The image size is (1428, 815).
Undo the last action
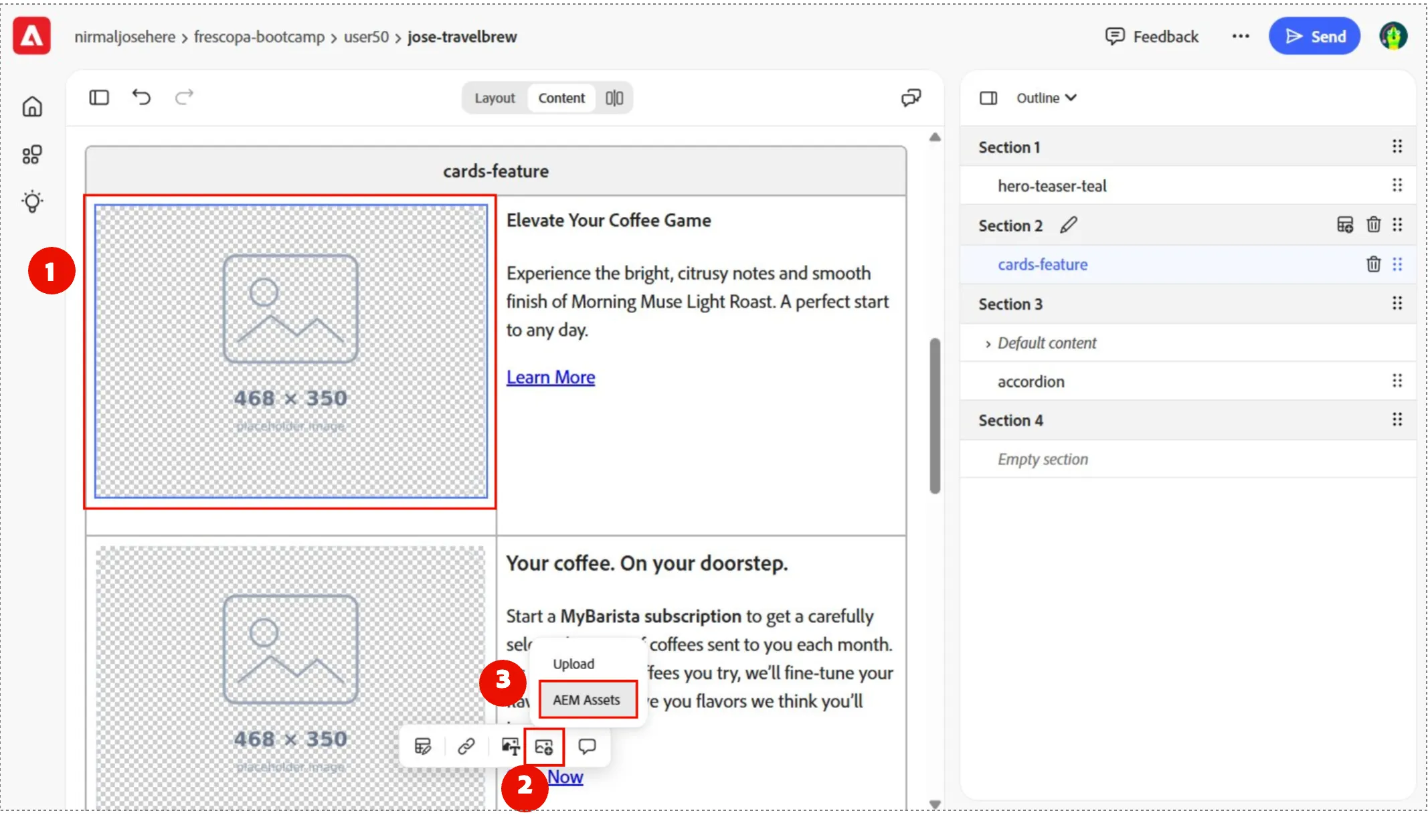pyautogui.click(x=141, y=98)
